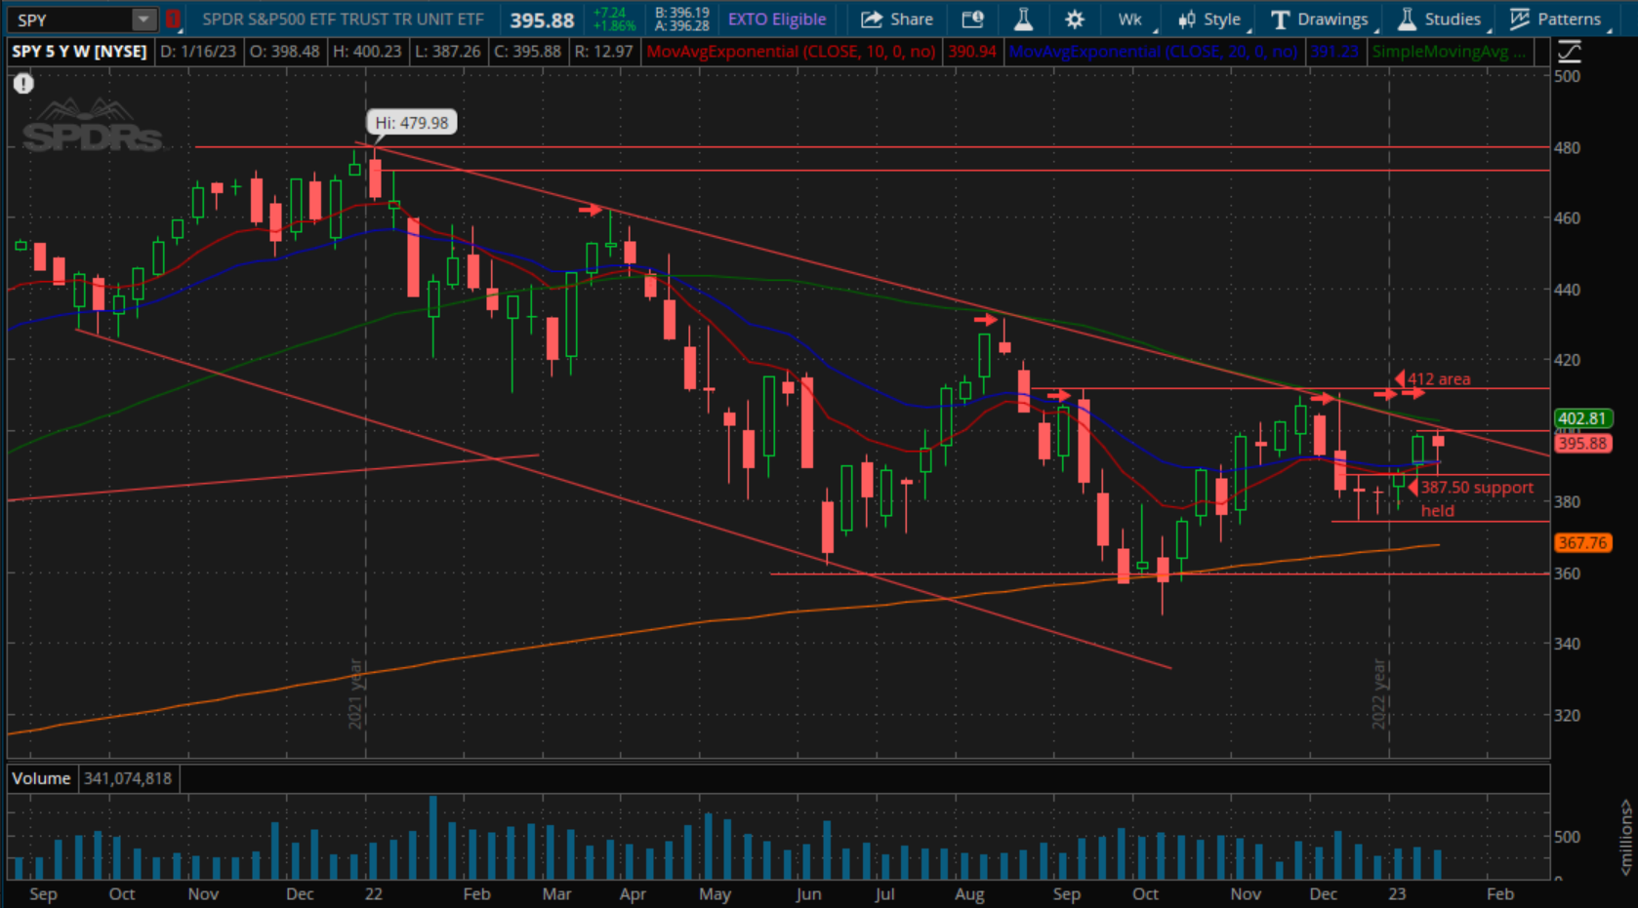This screenshot has width=1638, height=908.
Task: Open the Drawings menu
Action: pyautogui.click(x=1321, y=20)
